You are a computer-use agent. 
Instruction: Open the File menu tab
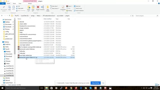pos(3,3)
